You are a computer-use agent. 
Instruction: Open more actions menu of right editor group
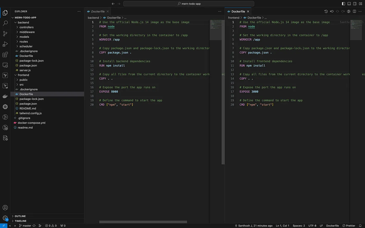point(360,11)
